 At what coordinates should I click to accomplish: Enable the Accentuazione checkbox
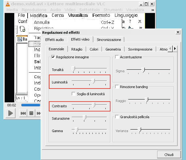point(117,57)
